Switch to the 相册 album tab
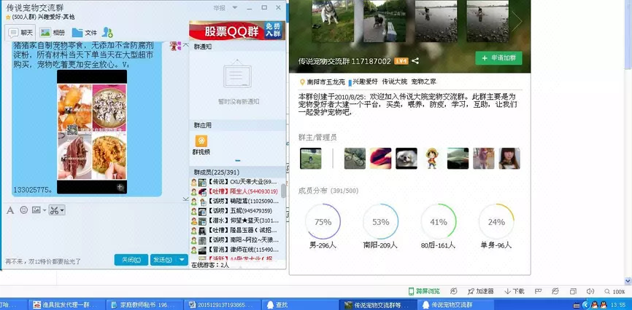The height and width of the screenshot is (310, 632). 53,33
